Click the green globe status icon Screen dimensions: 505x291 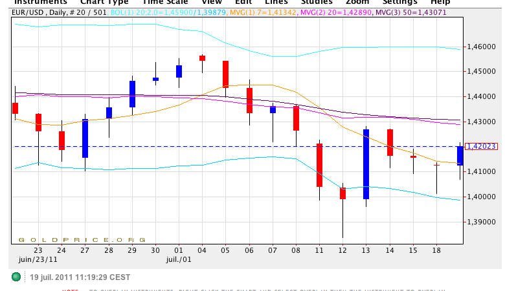point(16,277)
